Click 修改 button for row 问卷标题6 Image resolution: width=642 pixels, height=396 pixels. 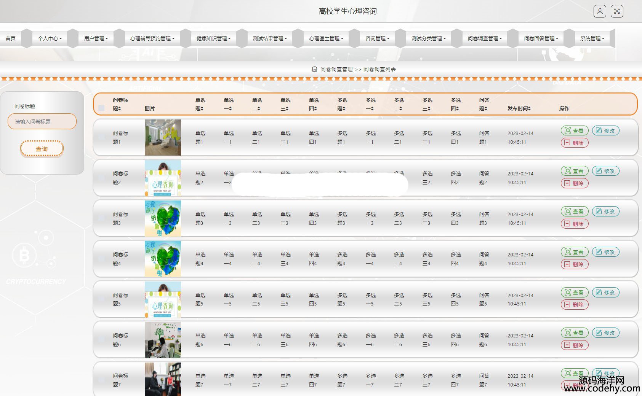coord(605,333)
